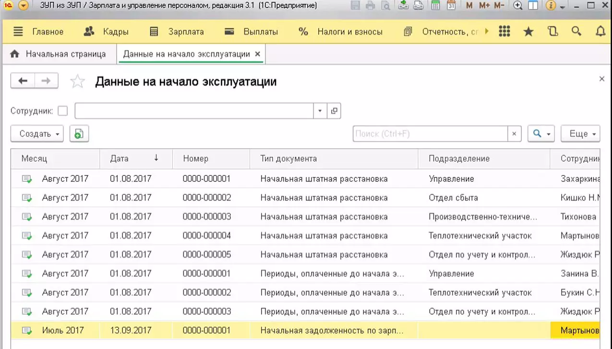Open the Calendar icon in the title bar
Image resolution: width=612 pixels, height=349 pixels.
(x=451, y=6)
